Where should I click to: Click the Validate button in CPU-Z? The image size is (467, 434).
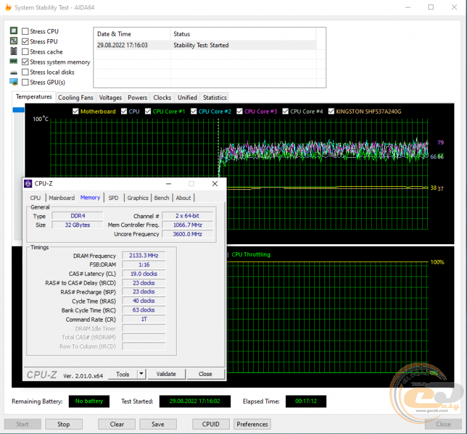click(x=166, y=374)
